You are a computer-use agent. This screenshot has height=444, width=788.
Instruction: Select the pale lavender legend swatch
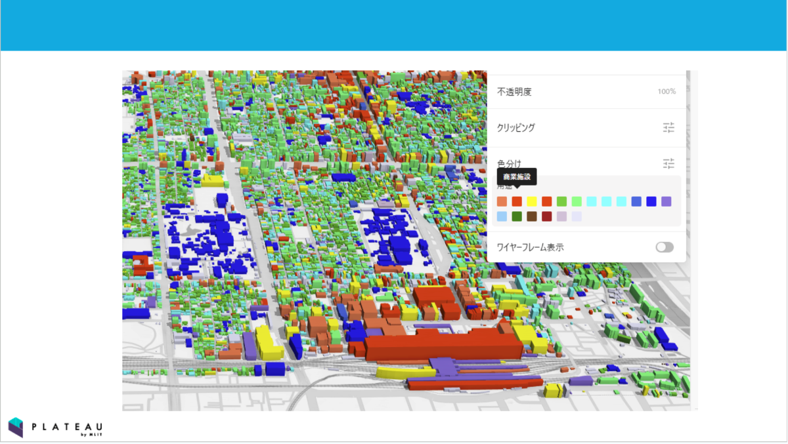[x=577, y=216]
